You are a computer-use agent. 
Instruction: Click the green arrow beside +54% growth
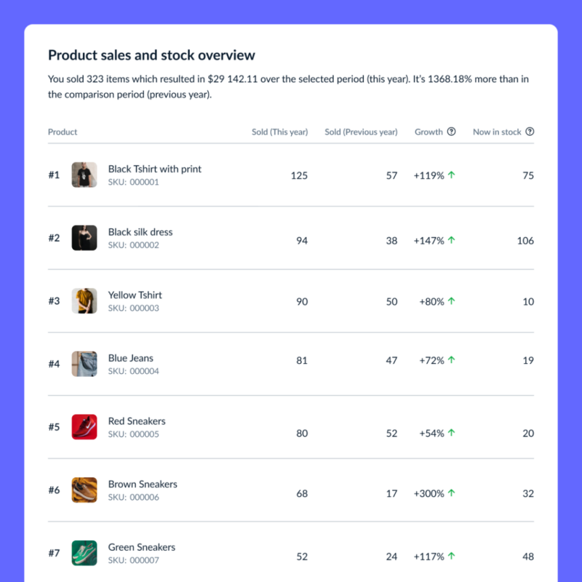tap(452, 433)
